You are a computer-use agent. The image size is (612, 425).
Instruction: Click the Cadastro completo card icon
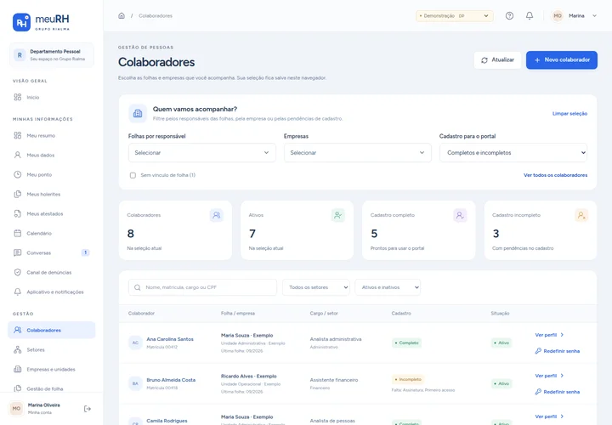click(x=460, y=215)
